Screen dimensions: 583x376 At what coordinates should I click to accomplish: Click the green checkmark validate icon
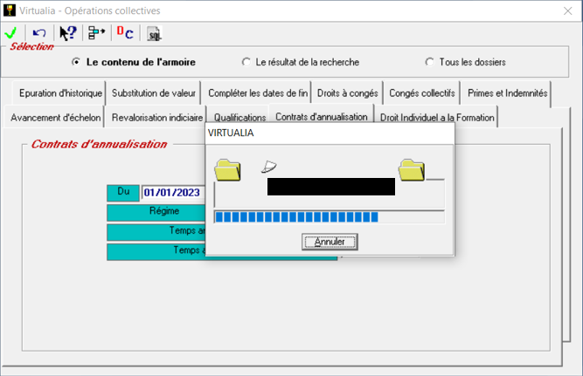(x=11, y=33)
